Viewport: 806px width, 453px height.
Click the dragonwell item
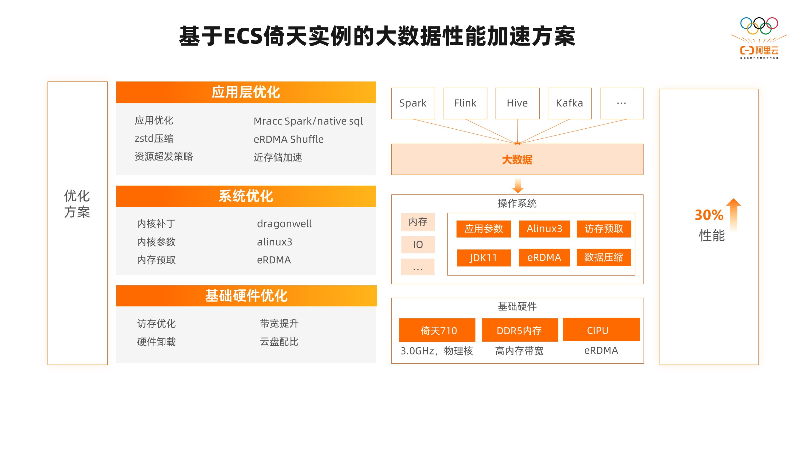click(284, 224)
